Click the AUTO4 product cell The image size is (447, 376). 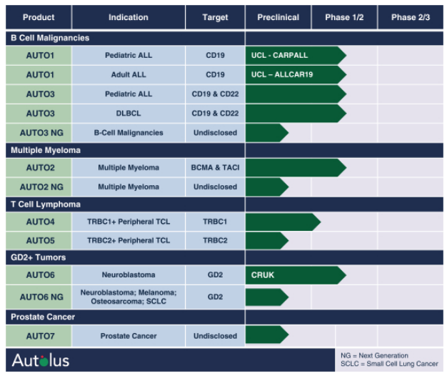point(39,222)
